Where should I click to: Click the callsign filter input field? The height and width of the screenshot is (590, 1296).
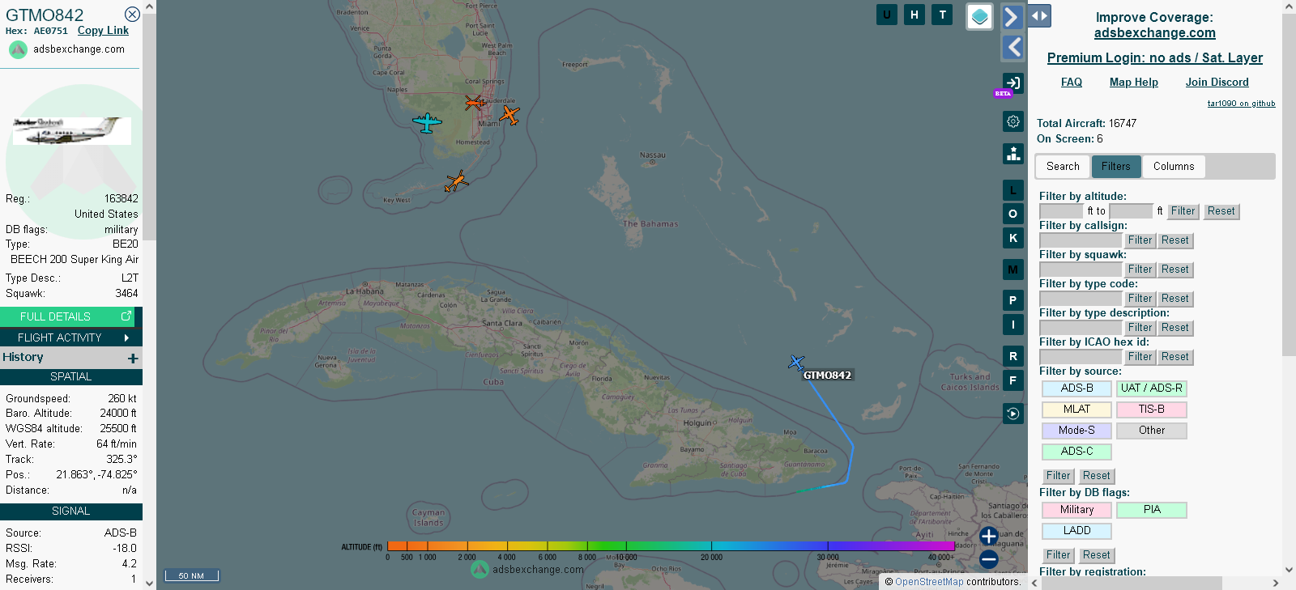pos(1081,240)
